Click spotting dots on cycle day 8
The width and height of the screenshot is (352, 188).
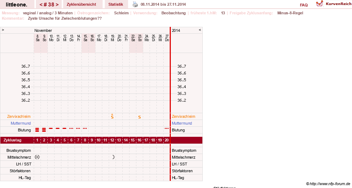85,129
